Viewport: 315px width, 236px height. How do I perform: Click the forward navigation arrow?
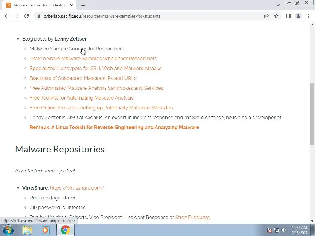(x=17, y=16)
